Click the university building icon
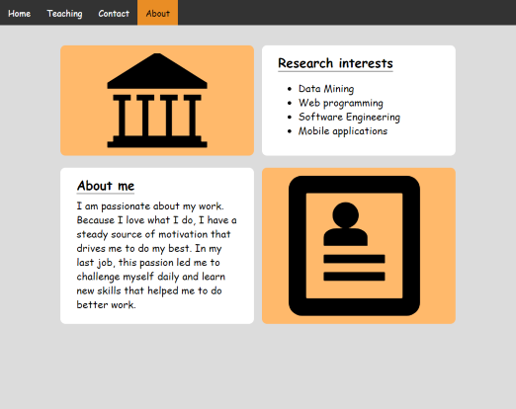The height and width of the screenshot is (409, 516). [157, 101]
